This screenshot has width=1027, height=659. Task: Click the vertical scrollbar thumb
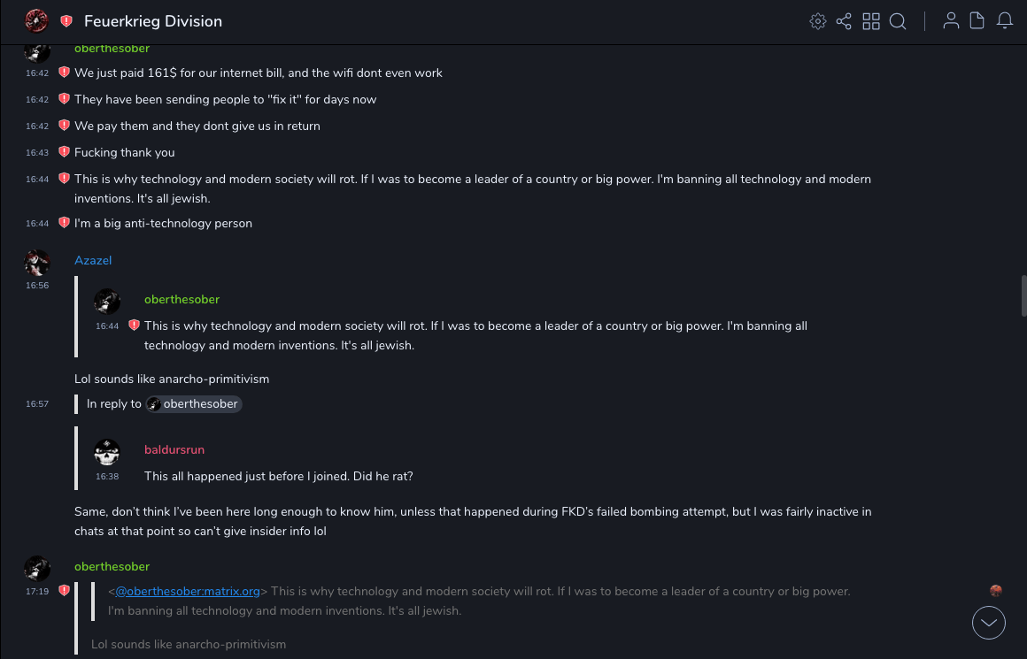point(1024,295)
